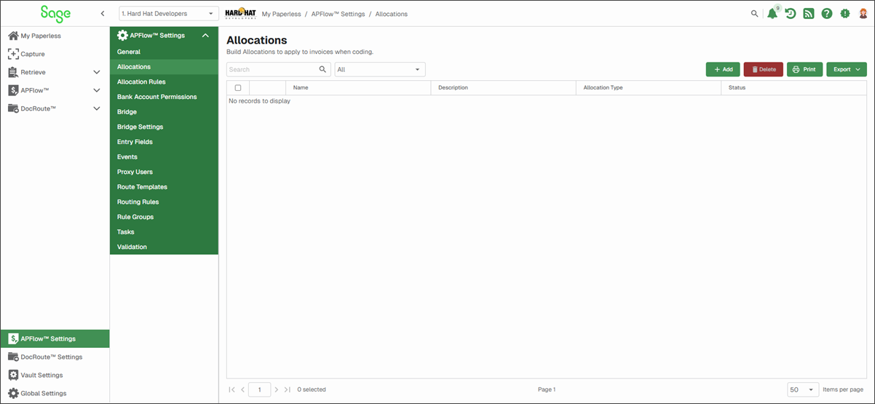Open the recent history clock icon
875x404 pixels.
(x=791, y=13)
